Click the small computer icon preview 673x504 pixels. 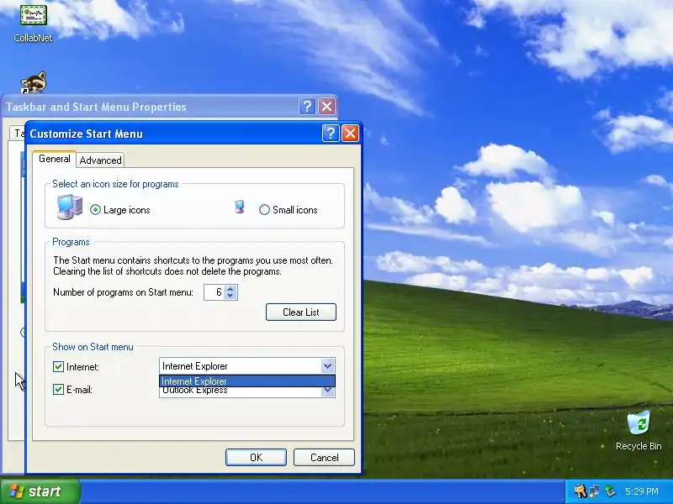tap(240, 207)
